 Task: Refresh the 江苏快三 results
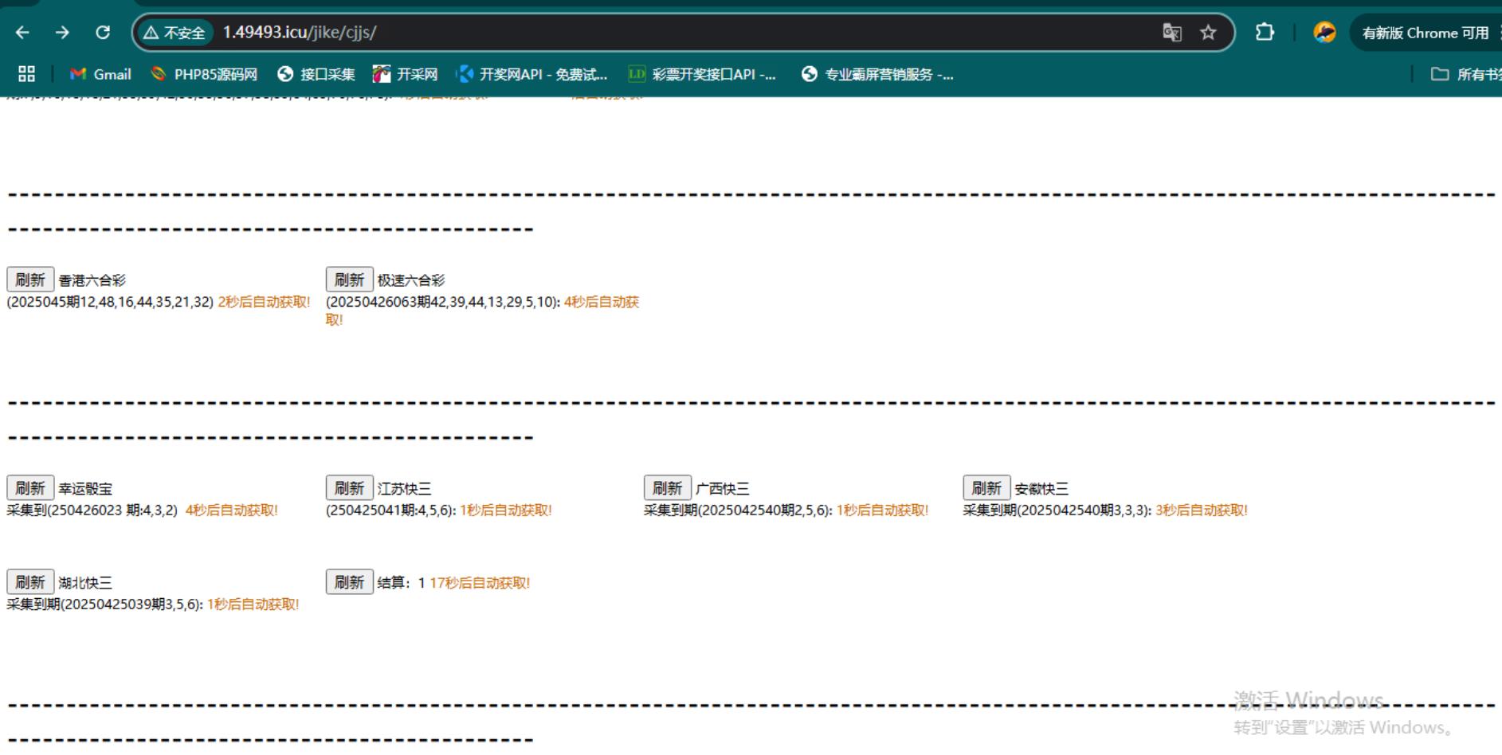pyautogui.click(x=349, y=487)
